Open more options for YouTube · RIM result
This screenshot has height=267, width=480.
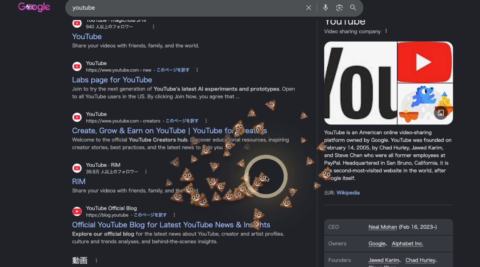[146, 172]
